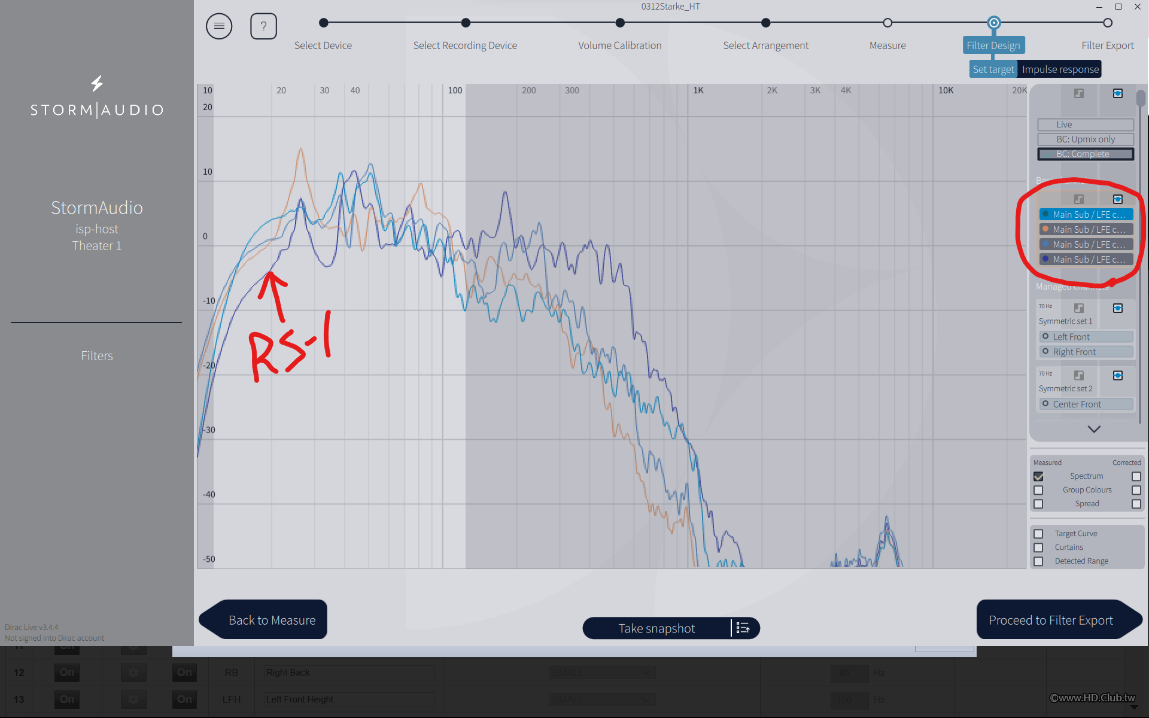This screenshot has width=1149, height=718.
Task: Click Right Back name field behind
Action: pos(349,673)
